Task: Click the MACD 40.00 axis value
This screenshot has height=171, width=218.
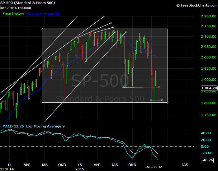Action: pyautogui.click(x=206, y=133)
